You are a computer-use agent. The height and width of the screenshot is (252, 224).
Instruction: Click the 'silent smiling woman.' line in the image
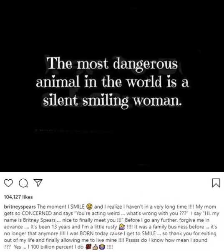112,101
